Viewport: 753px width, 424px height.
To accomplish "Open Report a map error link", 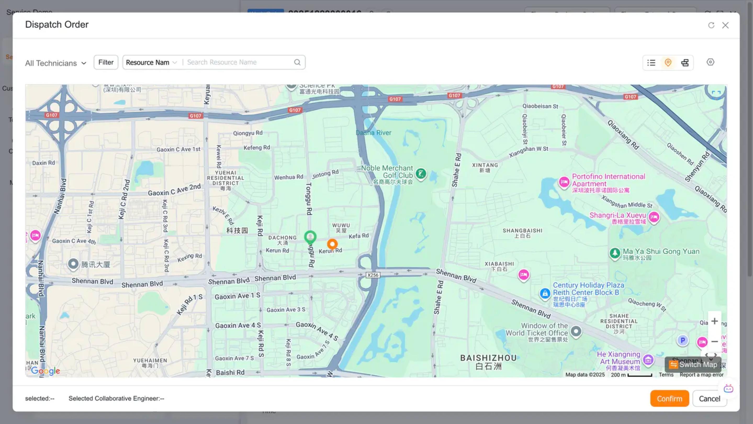I will [701, 375].
